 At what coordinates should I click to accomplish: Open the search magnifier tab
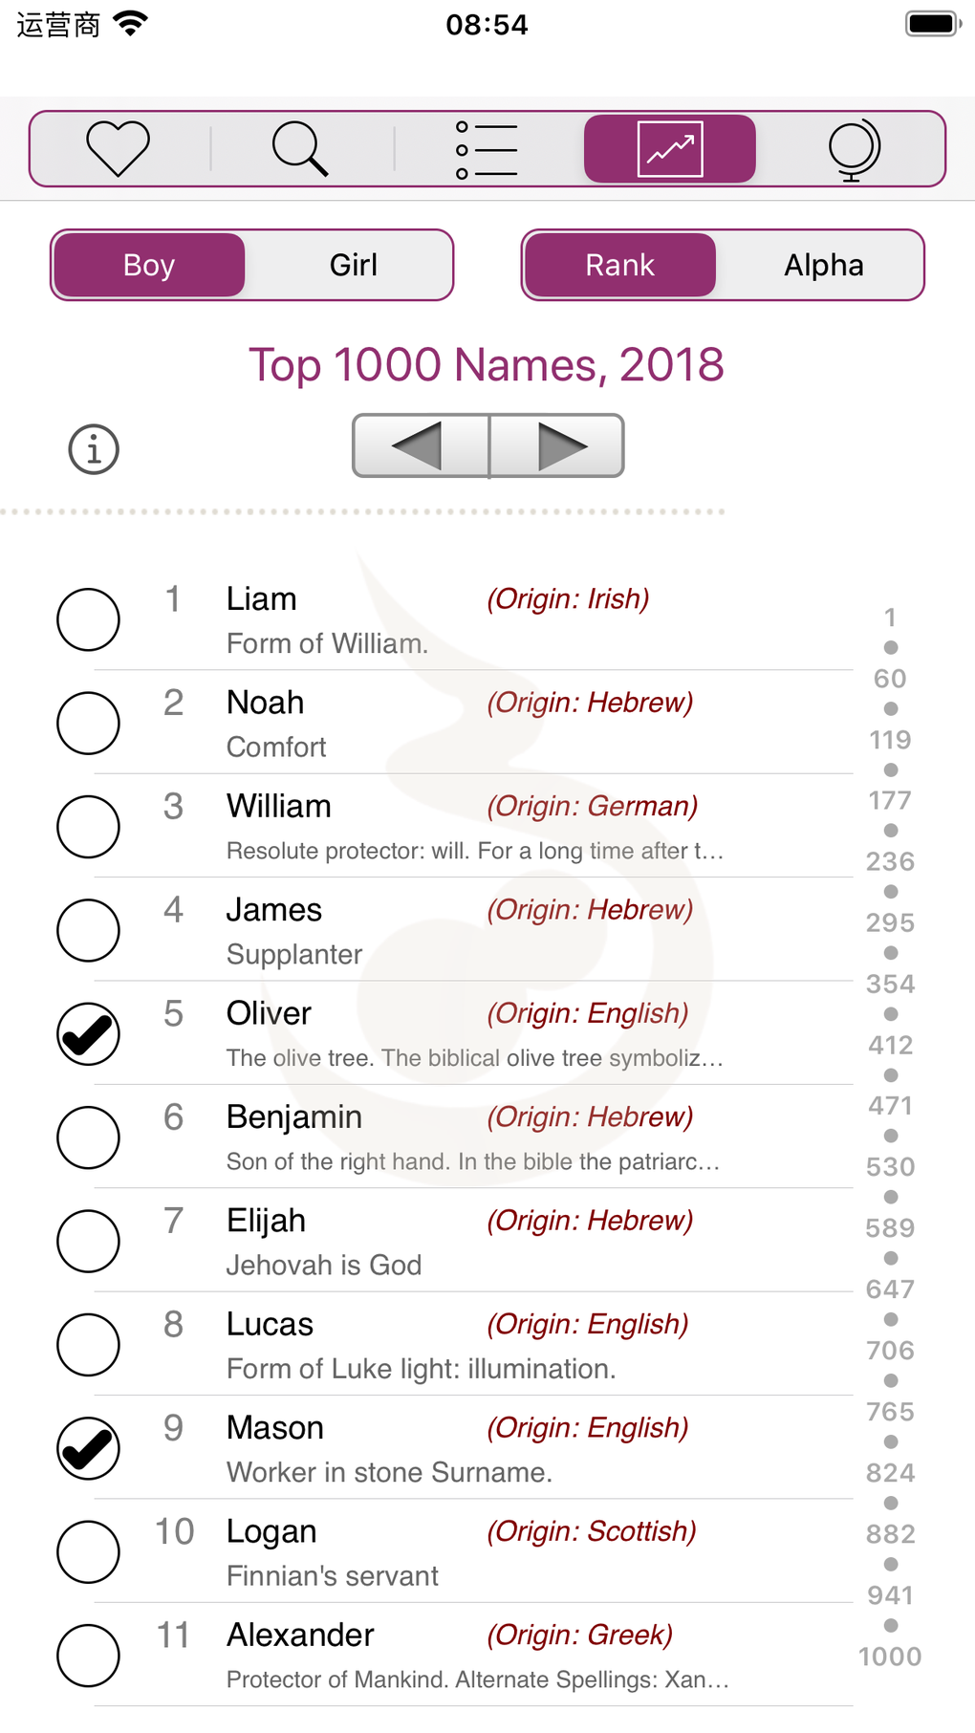click(300, 149)
